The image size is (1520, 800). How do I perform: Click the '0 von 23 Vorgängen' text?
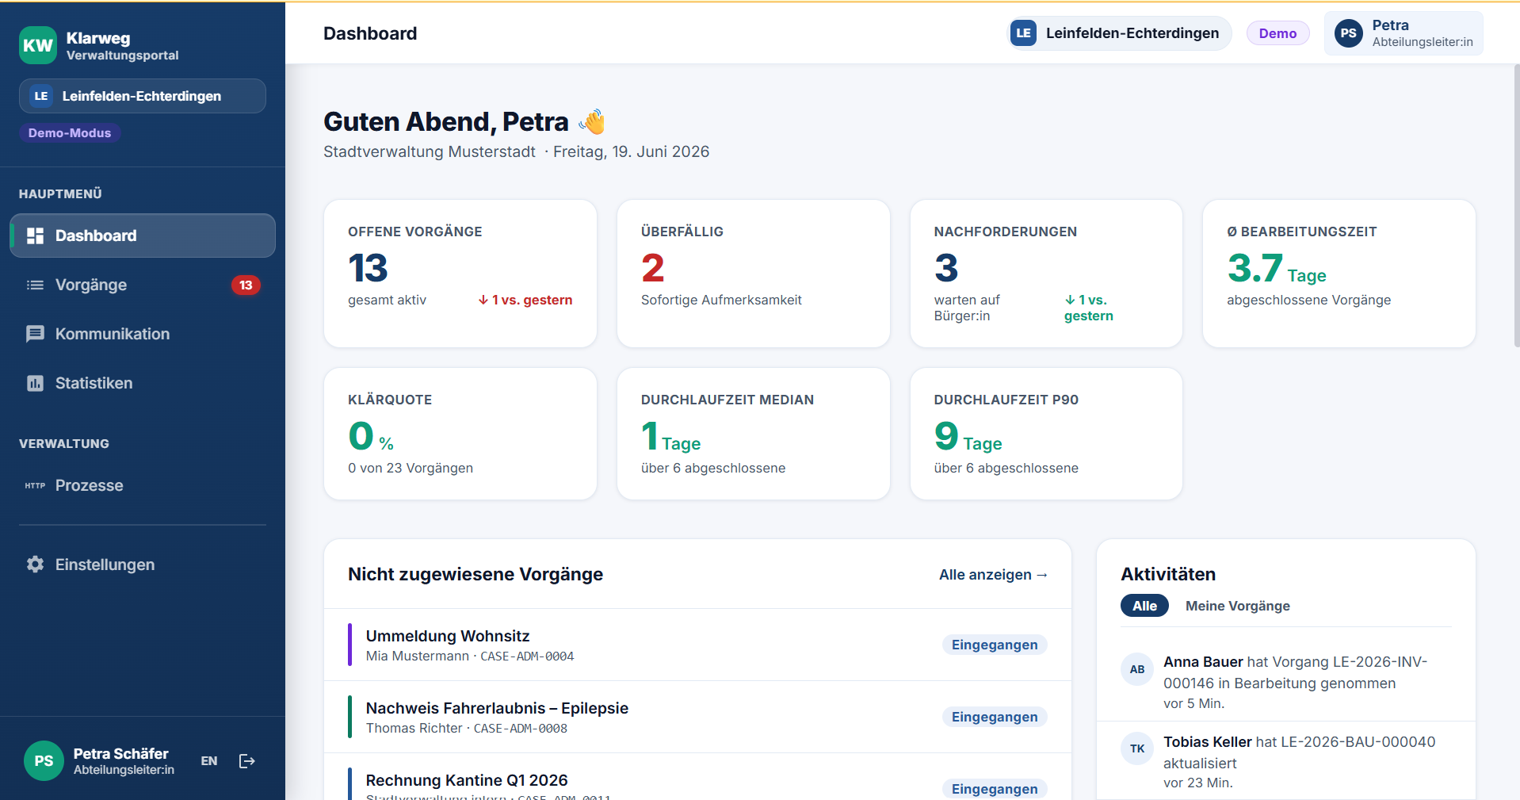(x=411, y=468)
